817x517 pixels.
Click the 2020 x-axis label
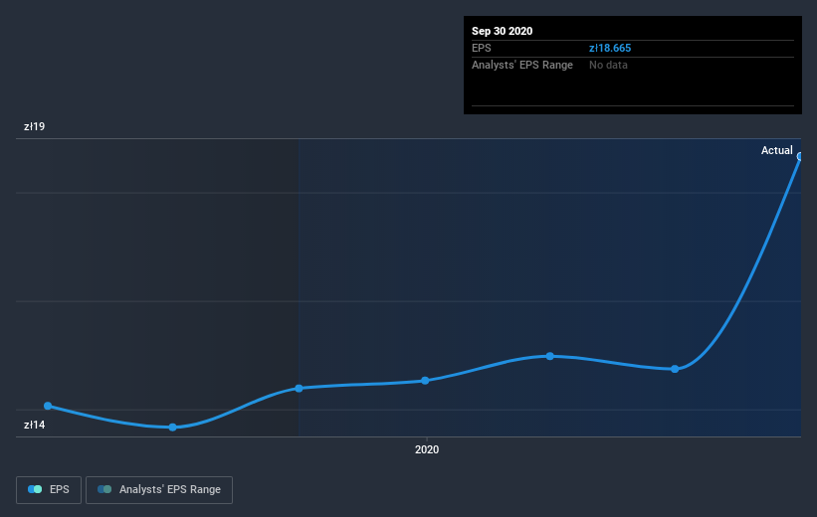(427, 449)
